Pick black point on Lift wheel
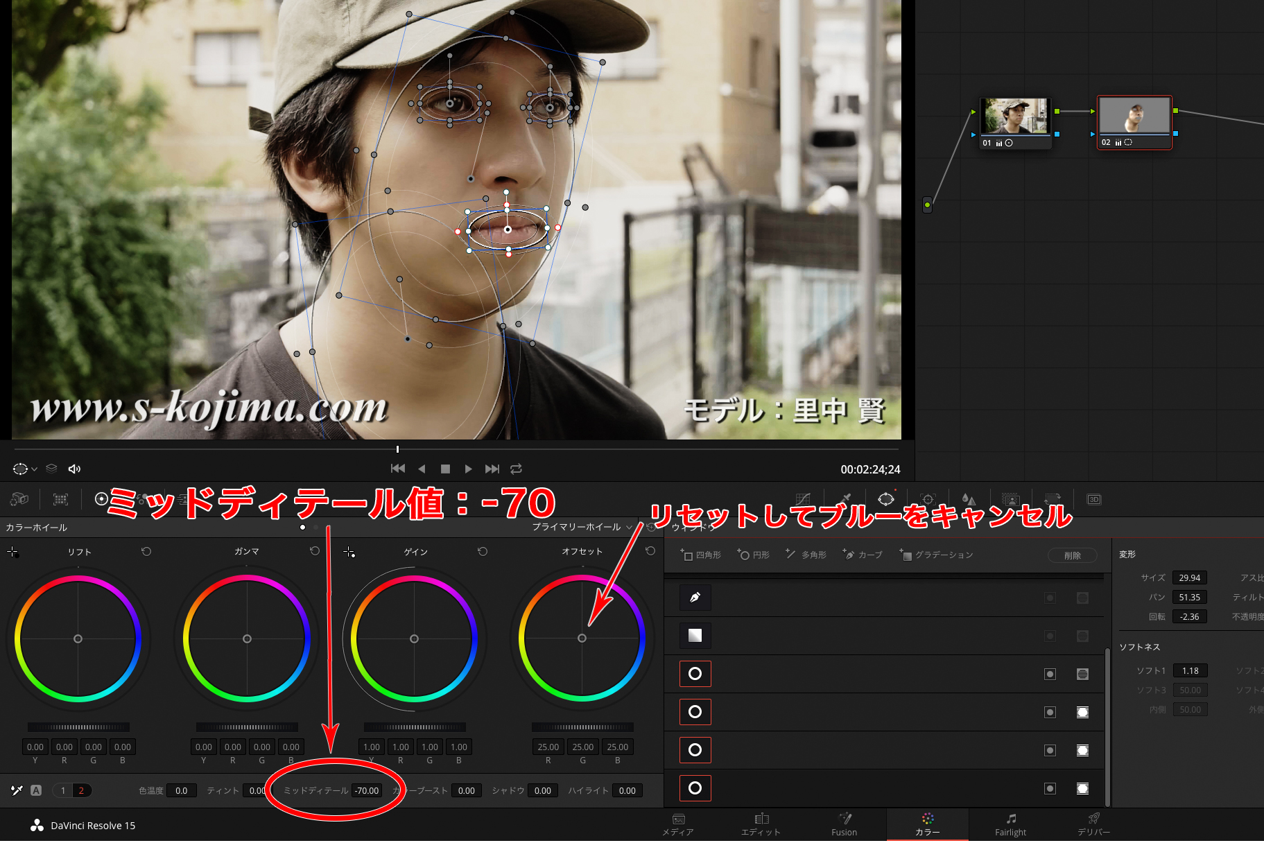Screen dimensions: 1264x843 12,552
